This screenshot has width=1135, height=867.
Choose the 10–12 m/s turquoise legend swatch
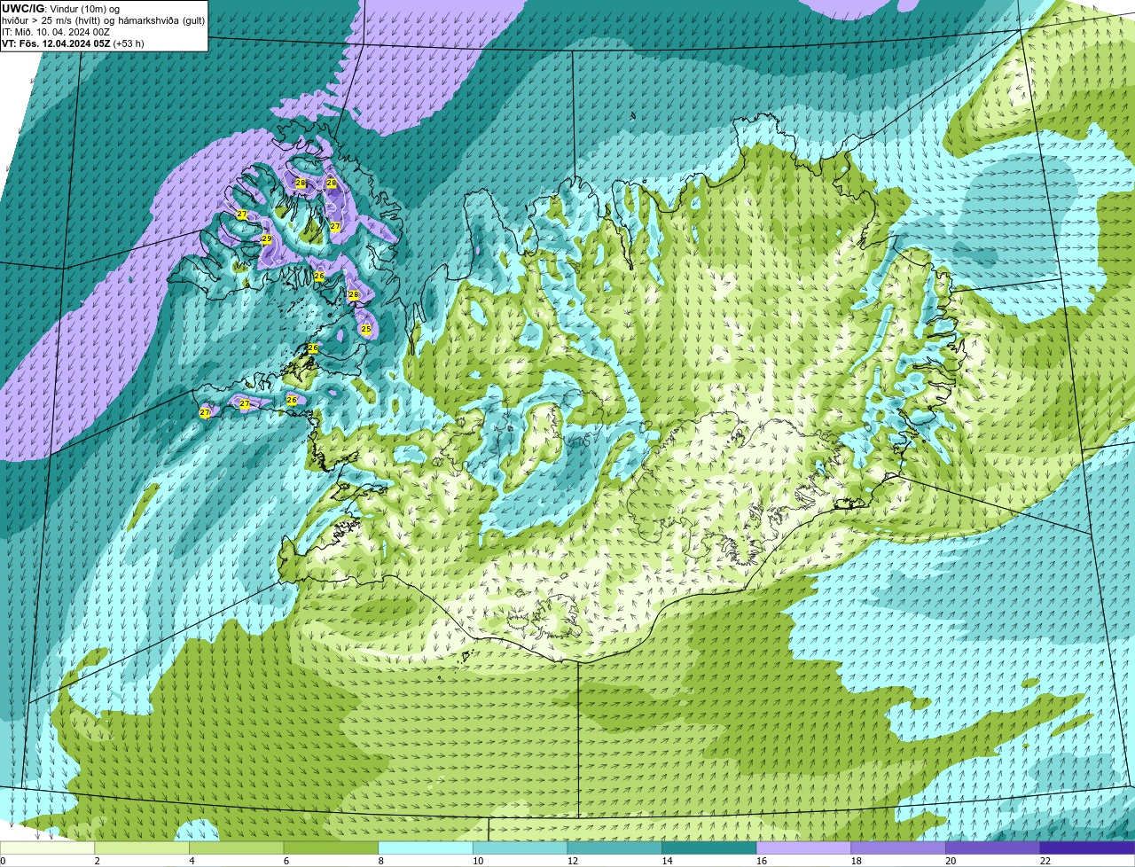click(x=521, y=847)
